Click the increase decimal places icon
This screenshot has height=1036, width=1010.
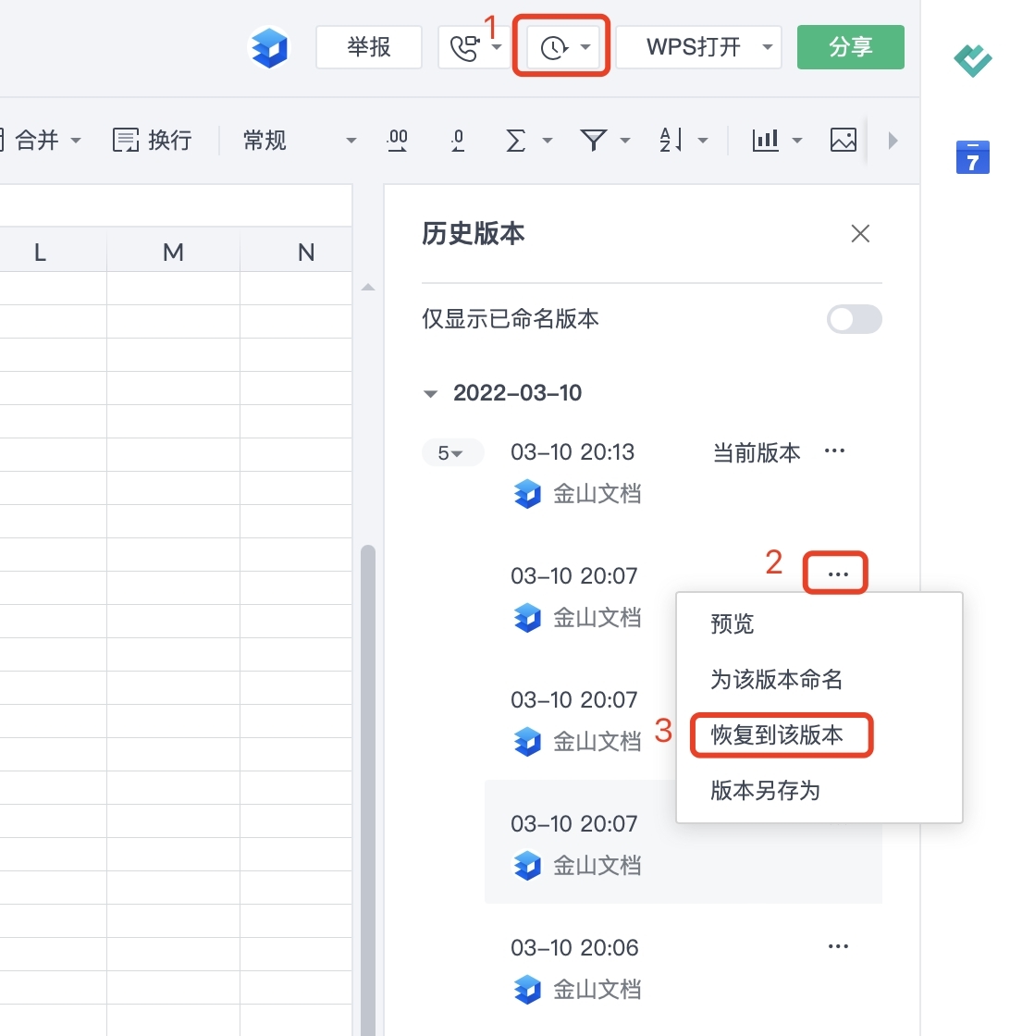[x=397, y=140]
